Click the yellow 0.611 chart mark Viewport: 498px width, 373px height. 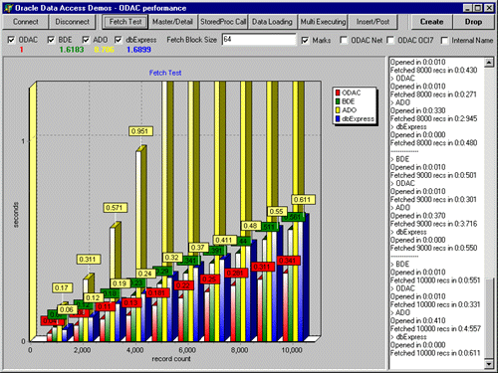point(303,200)
